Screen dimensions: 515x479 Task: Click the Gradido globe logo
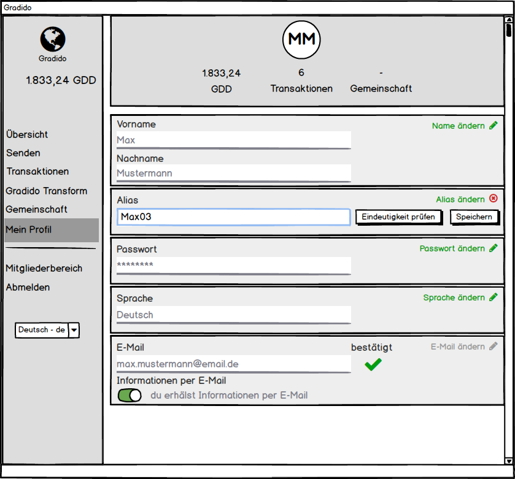(53, 39)
